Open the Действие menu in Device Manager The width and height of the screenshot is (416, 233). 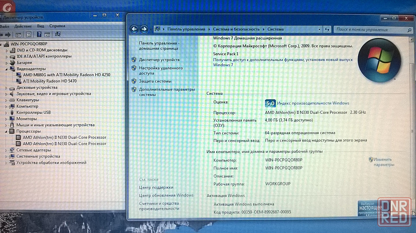(x=23, y=26)
